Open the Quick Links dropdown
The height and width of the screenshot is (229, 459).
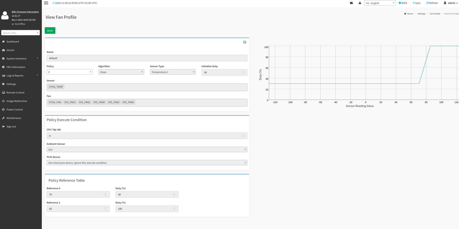[x=20, y=33]
